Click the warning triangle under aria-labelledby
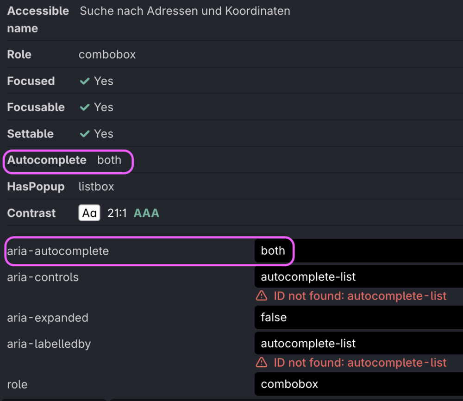 coord(262,363)
